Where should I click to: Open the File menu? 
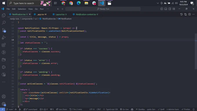[8, 9]
